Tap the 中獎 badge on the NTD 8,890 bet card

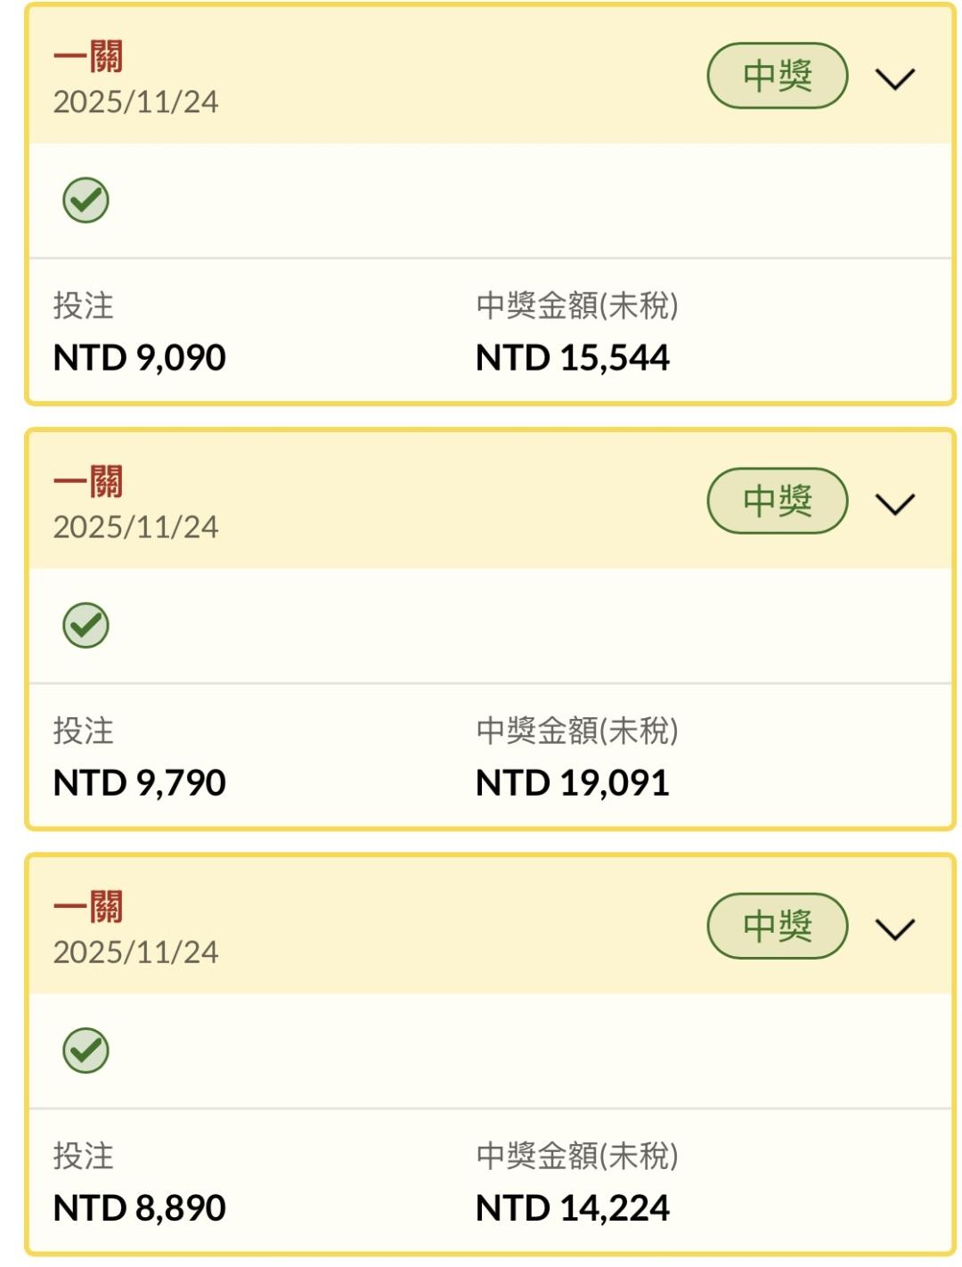[x=777, y=926]
